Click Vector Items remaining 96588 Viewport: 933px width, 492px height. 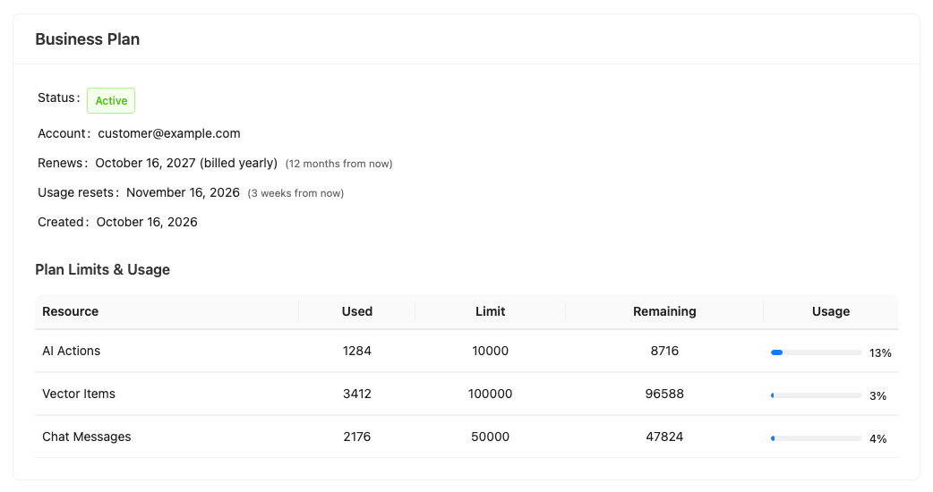[x=664, y=394]
